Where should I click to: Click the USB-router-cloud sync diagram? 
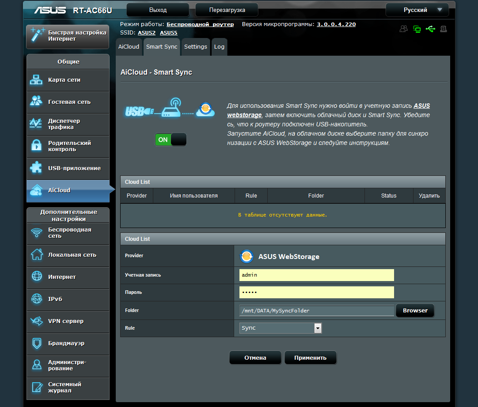point(170,108)
